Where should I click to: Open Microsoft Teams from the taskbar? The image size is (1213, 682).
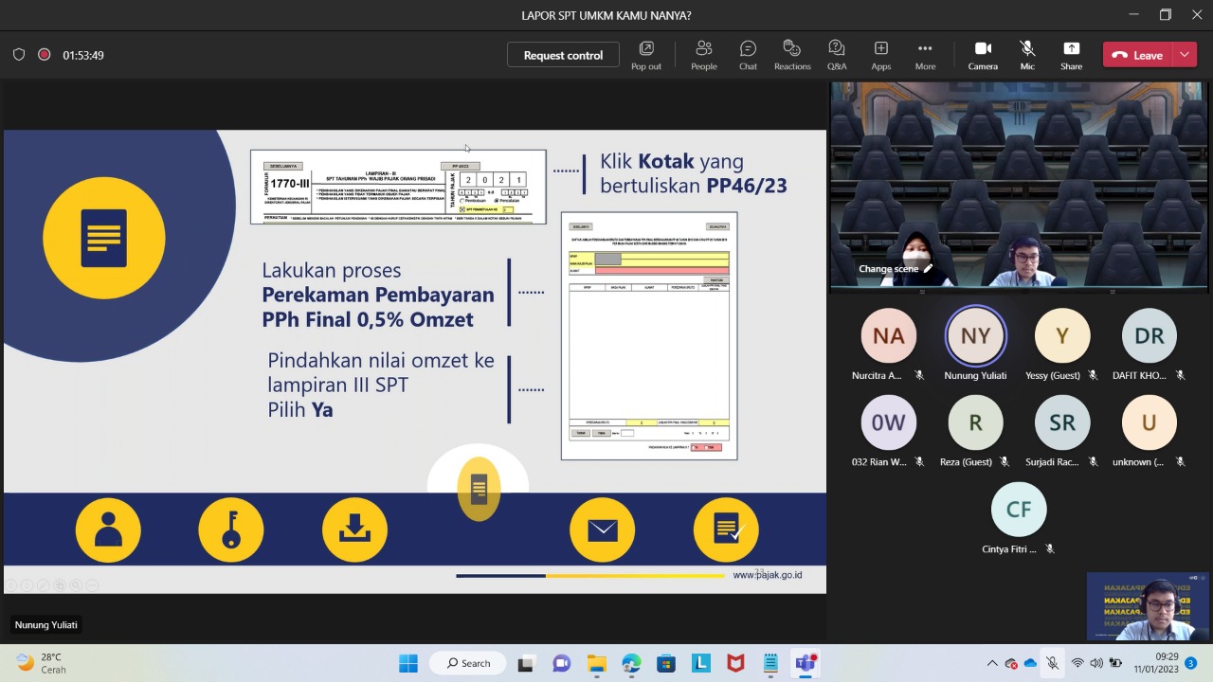806,663
